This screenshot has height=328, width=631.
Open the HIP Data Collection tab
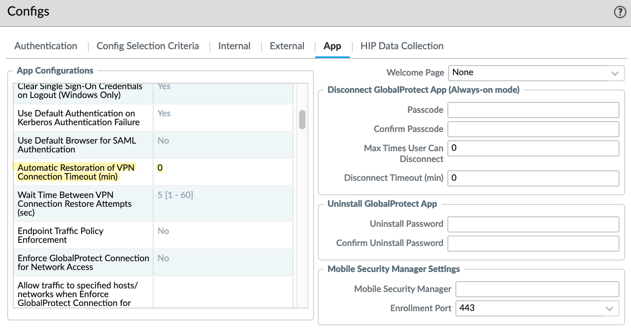click(402, 46)
